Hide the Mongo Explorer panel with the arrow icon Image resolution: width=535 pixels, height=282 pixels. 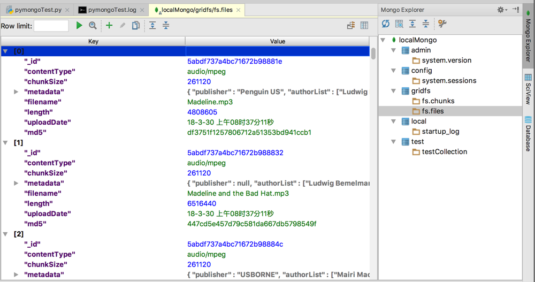point(516,10)
